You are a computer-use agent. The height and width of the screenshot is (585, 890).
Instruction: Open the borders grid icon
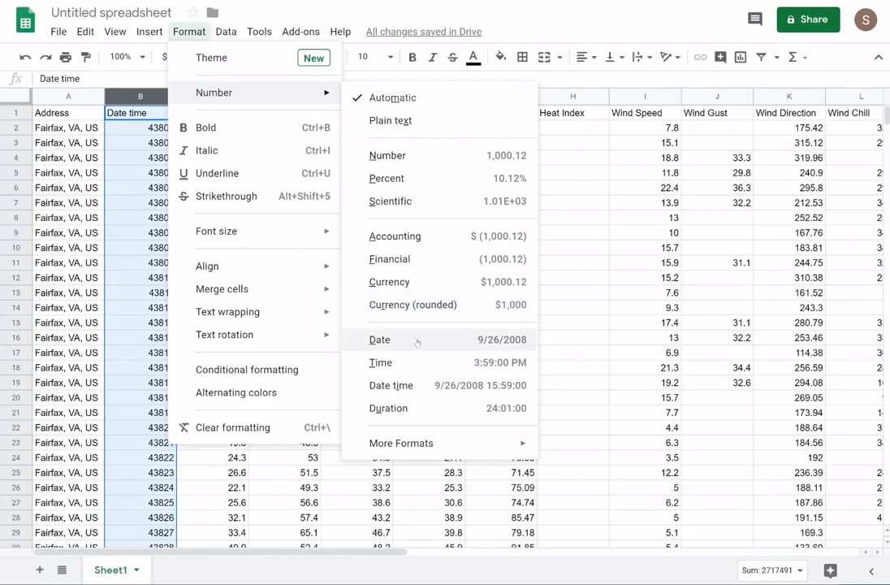pyautogui.click(x=522, y=57)
